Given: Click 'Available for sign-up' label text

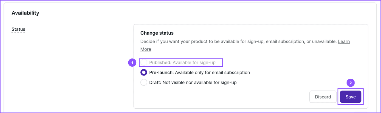Looking at the screenshot, I should click(x=194, y=63).
